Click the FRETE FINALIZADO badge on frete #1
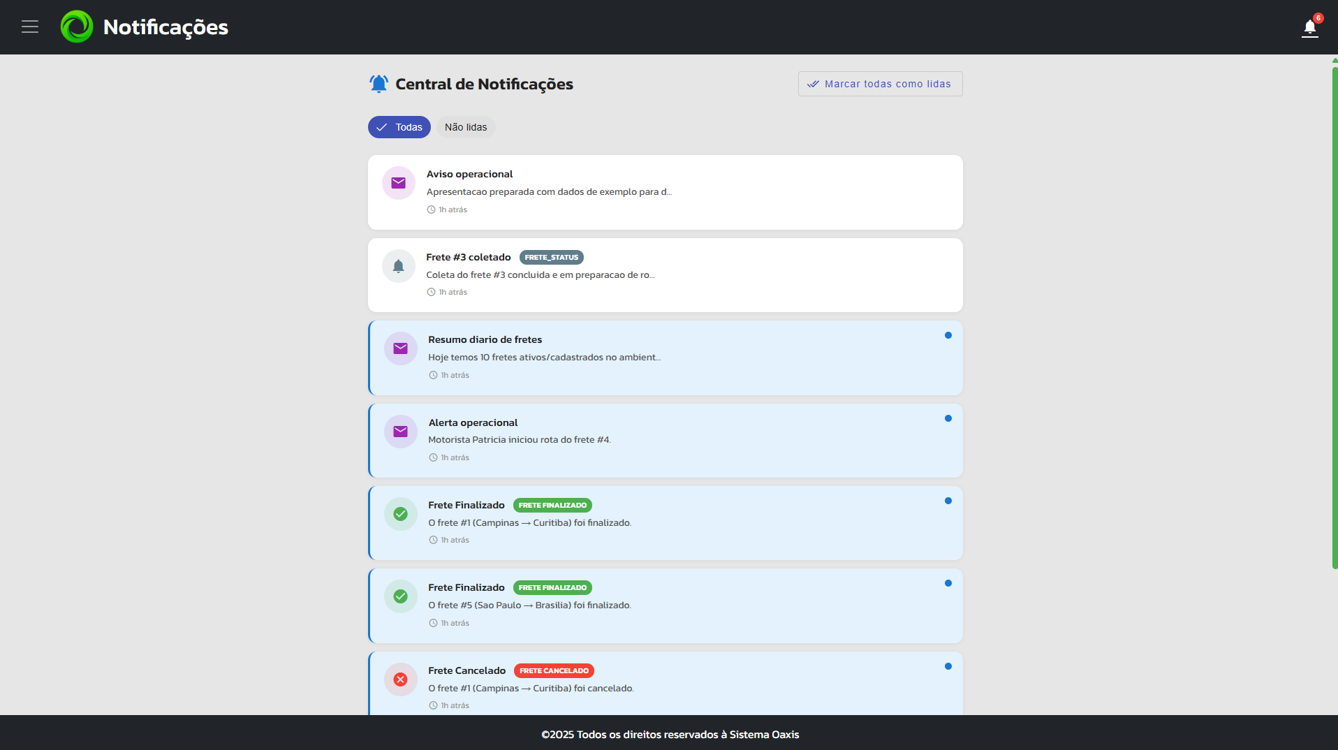This screenshot has width=1338, height=750. tap(552, 505)
